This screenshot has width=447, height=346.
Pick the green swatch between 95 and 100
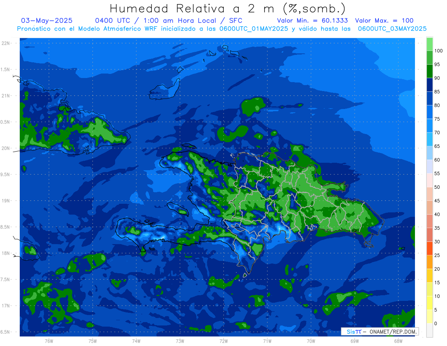pyautogui.click(x=429, y=57)
